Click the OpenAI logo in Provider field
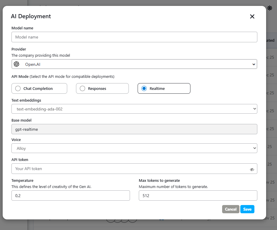The width and height of the screenshot is (277, 230). point(16,64)
